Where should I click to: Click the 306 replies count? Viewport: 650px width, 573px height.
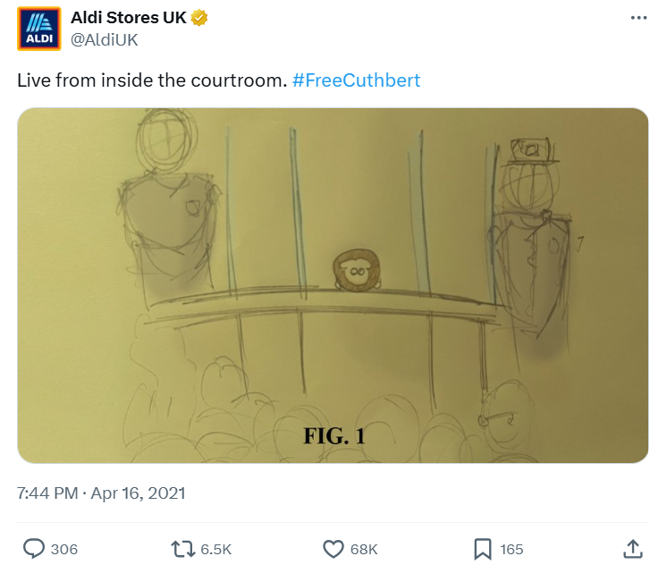(x=64, y=550)
